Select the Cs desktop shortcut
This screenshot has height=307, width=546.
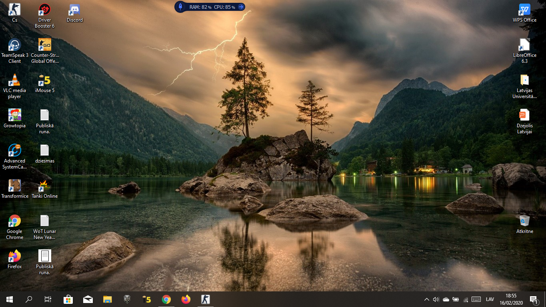pyautogui.click(x=15, y=12)
